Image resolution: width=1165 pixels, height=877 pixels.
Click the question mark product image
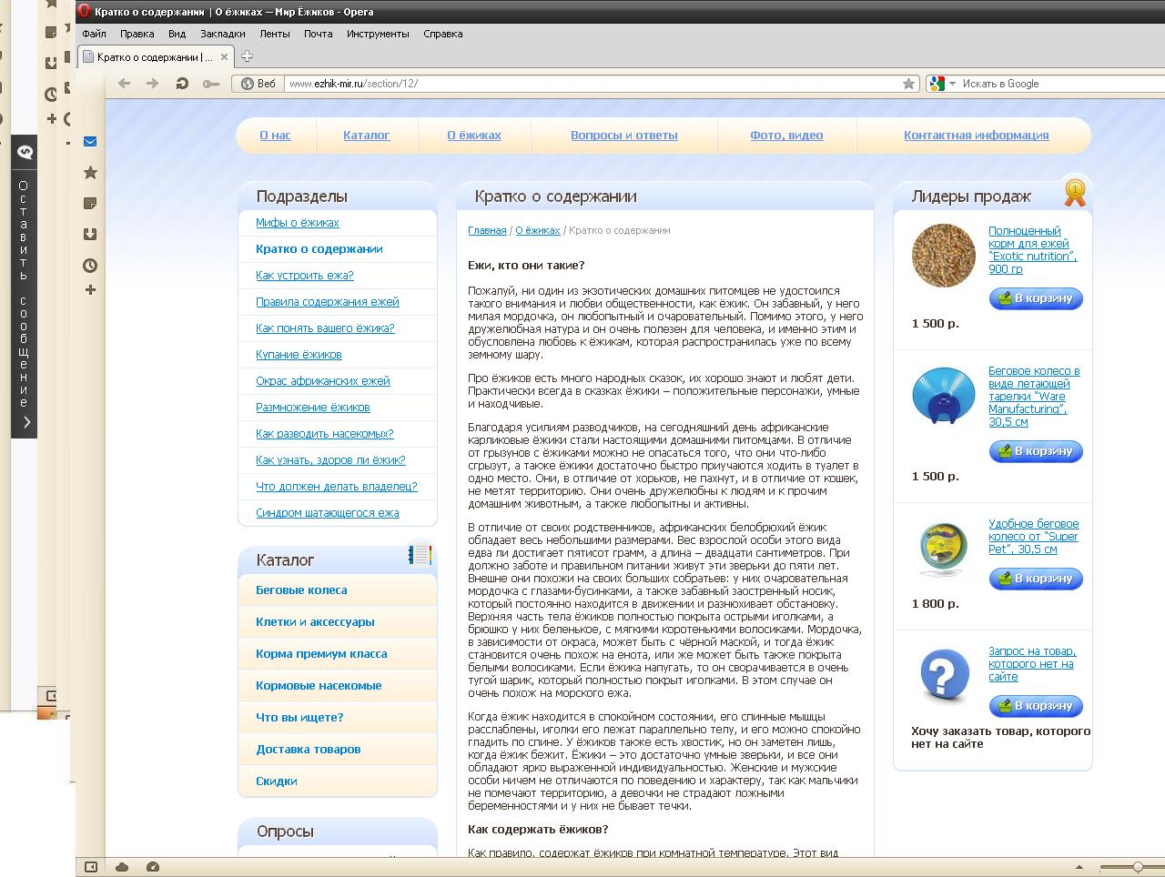[x=944, y=676]
